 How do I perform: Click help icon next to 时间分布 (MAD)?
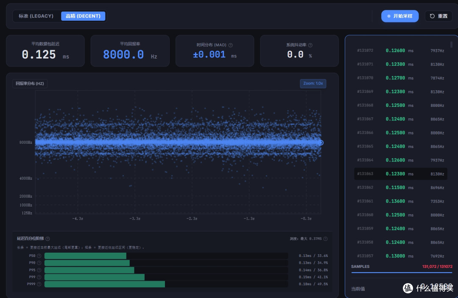click(230, 45)
